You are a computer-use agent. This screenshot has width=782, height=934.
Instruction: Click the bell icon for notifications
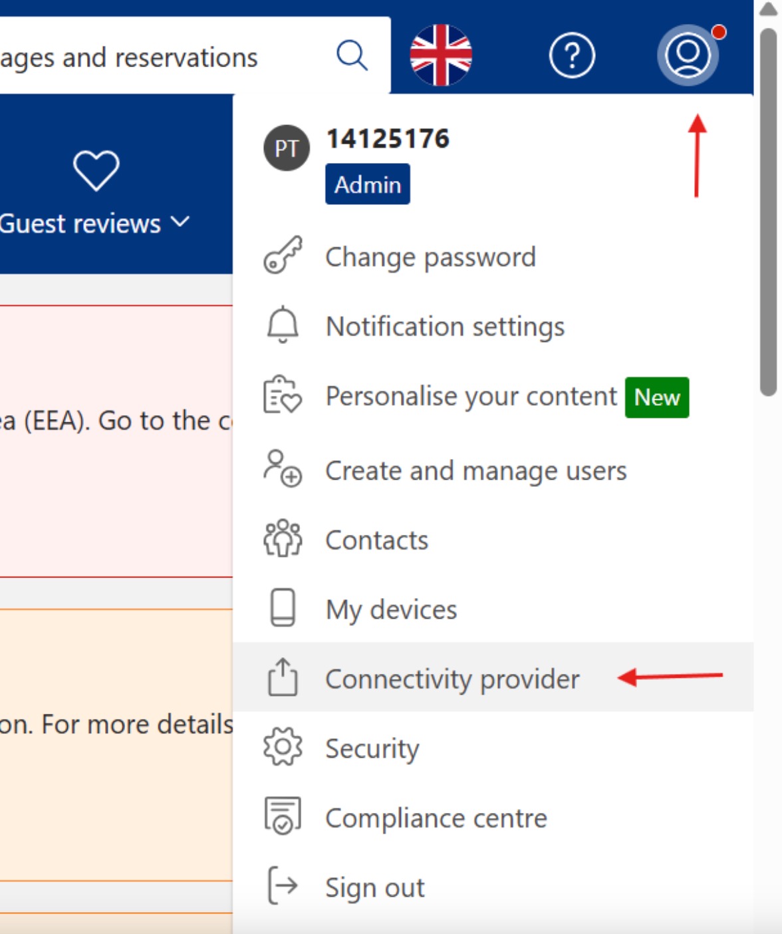(x=283, y=325)
